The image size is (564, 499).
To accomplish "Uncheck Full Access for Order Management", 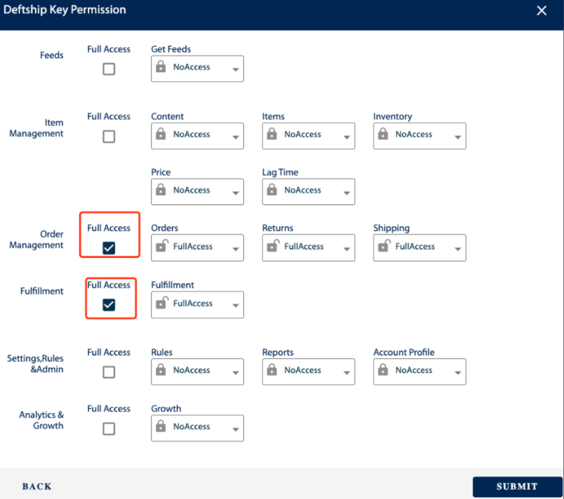I will (x=109, y=248).
